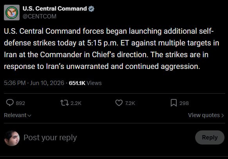Click the U.S. Central Command display name
The width and height of the screenshot is (228, 159).
tap(55, 9)
